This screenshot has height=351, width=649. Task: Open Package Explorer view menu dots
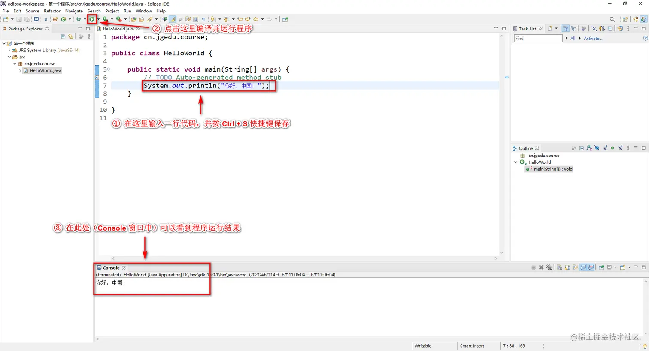click(x=89, y=36)
